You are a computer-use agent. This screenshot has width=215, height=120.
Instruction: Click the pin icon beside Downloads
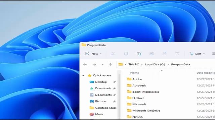(x=114, y=88)
